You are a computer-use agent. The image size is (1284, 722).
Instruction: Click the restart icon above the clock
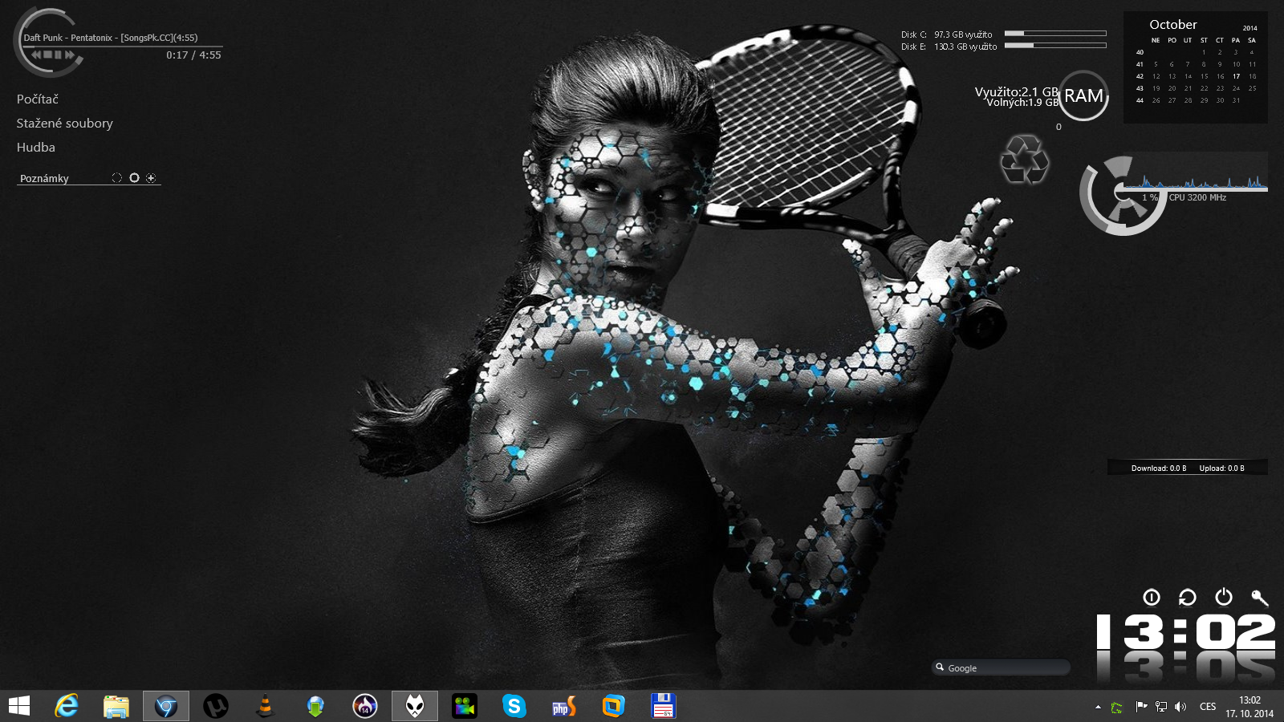click(1187, 597)
